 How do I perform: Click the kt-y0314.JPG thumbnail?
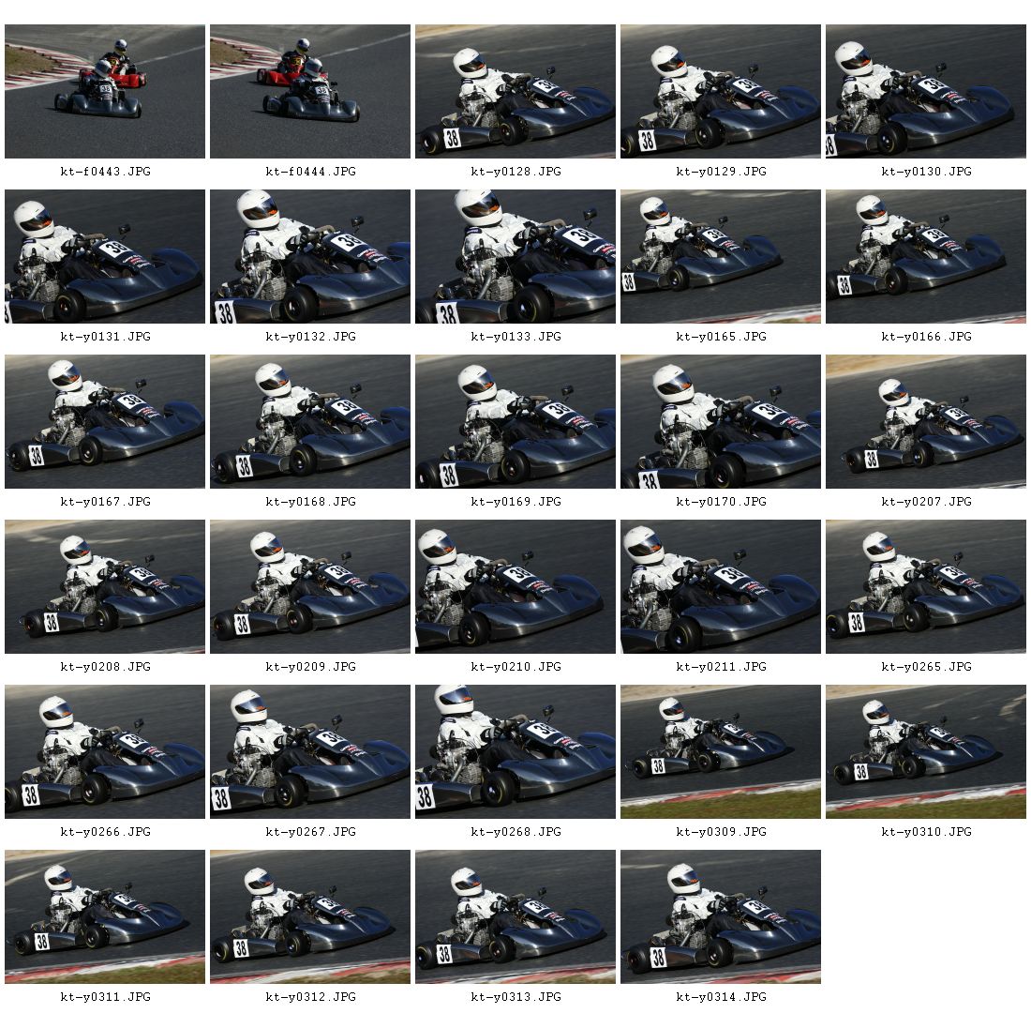pyautogui.click(x=721, y=917)
